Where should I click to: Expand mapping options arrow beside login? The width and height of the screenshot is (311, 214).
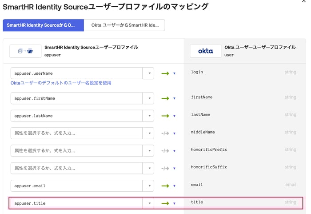click(x=174, y=73)
